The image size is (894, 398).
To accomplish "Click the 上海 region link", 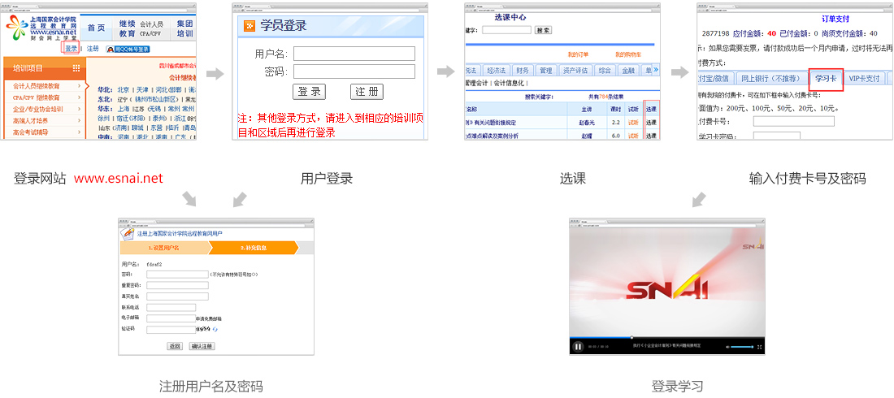I will (x=124, y=108).
